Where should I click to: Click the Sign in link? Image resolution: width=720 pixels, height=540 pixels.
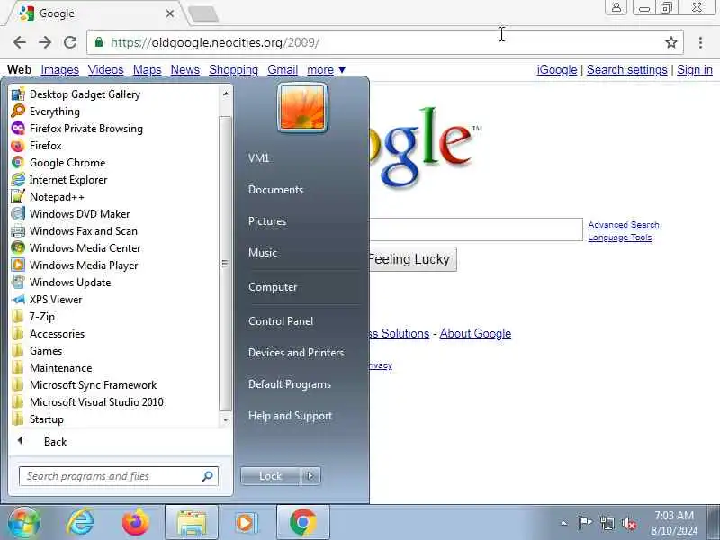(x=694, y=70)
